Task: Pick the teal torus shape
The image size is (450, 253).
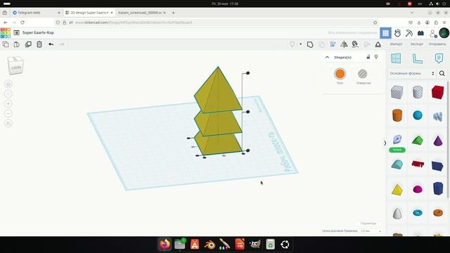Action: point(418,213)
